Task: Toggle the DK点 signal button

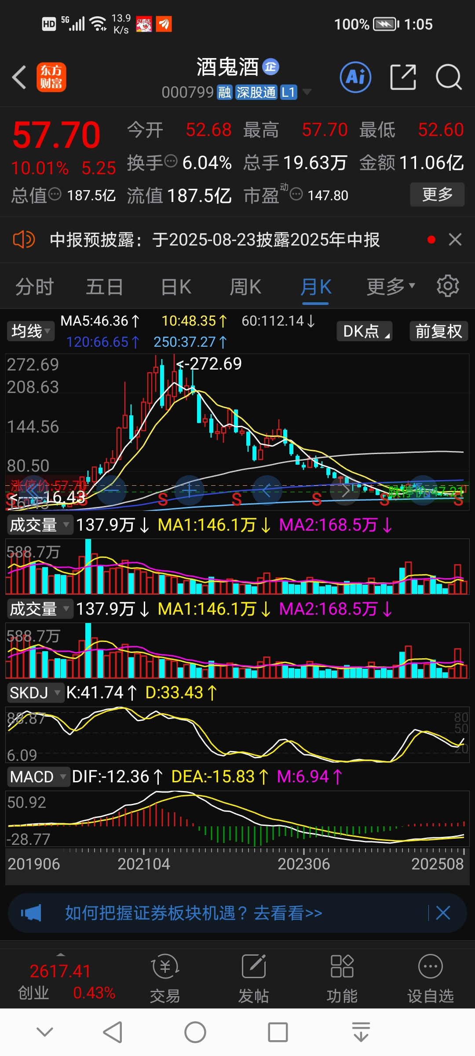Action: 365,331
